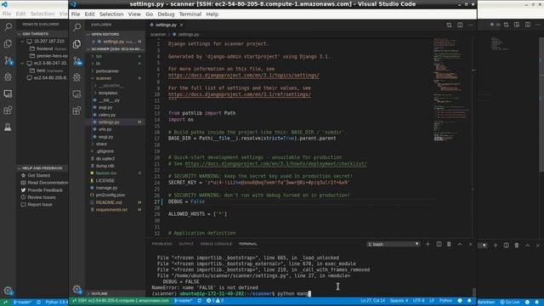544x306 pixels.
Task: Open Explorer view in scanner window activity bar
Action: (x=77, y=43)
